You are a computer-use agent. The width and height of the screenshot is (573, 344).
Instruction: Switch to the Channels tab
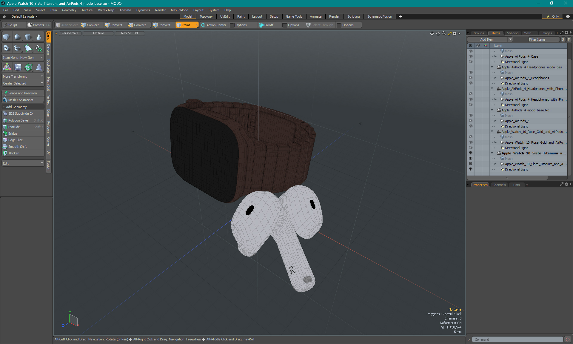coord(499,185)
